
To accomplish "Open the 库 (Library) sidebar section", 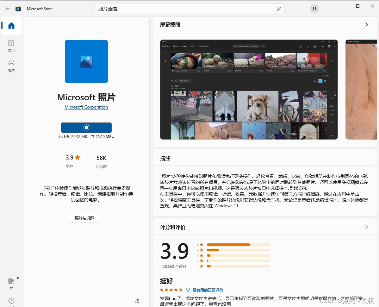I will tap(11, 284).
